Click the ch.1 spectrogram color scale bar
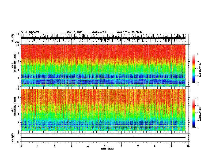This screenshot has width=212, height=164. tap(194, 69)
